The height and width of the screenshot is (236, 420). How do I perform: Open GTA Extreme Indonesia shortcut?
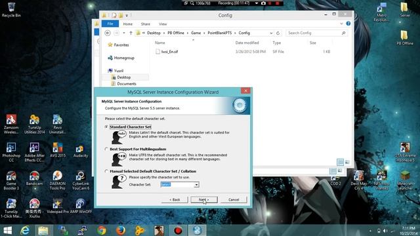[405, 152]
